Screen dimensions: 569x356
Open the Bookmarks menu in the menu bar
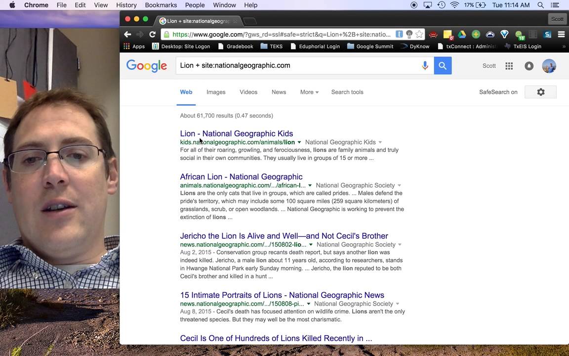click(x=161, y=5)
